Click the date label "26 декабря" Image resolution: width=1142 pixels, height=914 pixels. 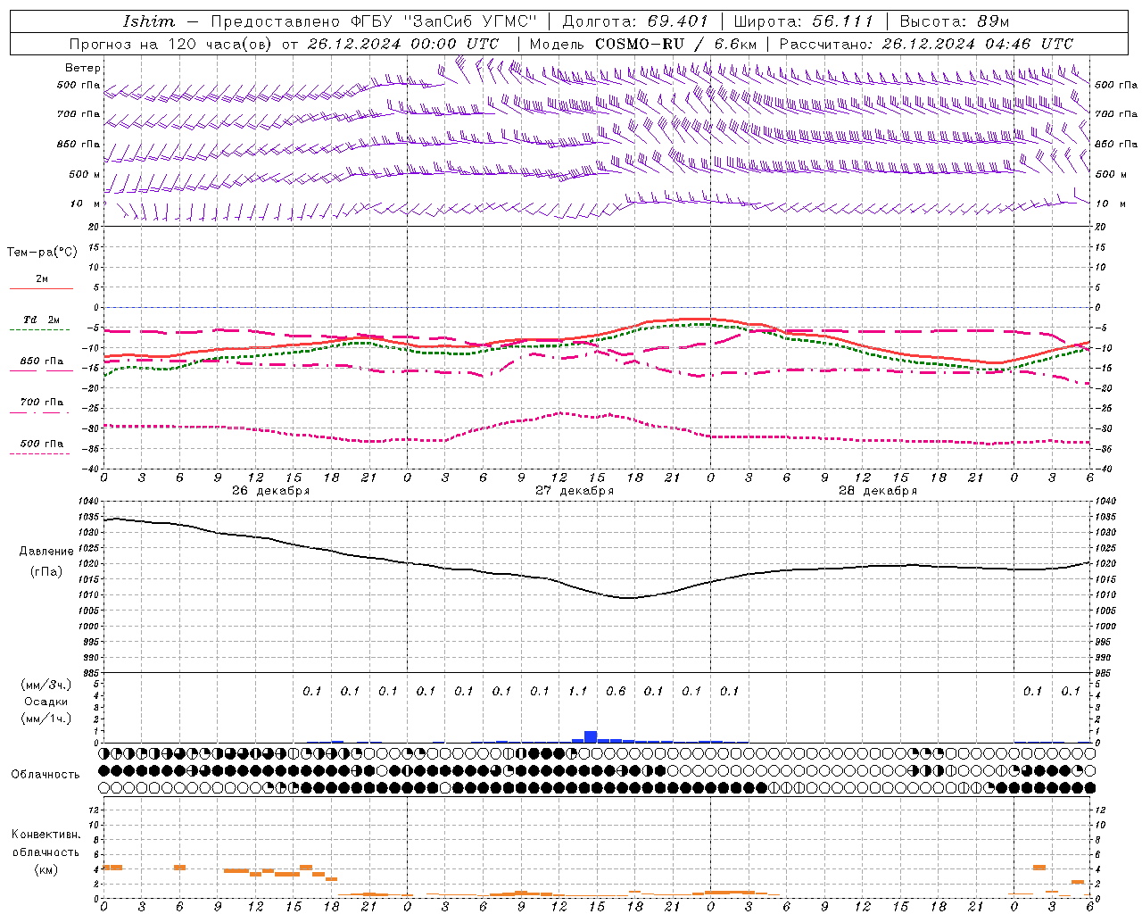271,491
